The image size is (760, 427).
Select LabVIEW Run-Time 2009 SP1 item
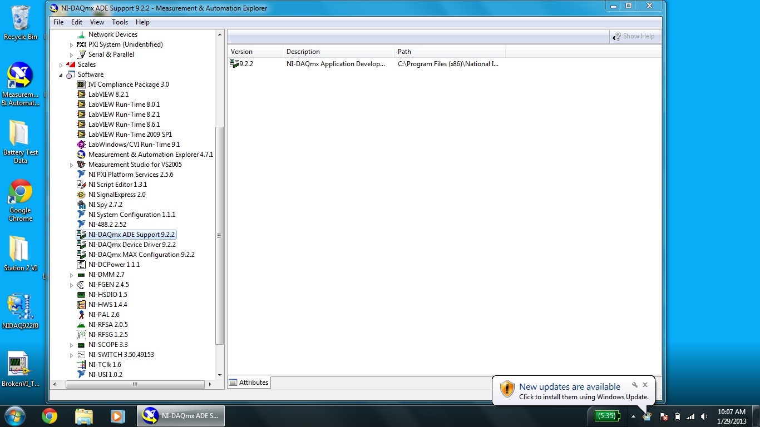[x=130, y=135]
